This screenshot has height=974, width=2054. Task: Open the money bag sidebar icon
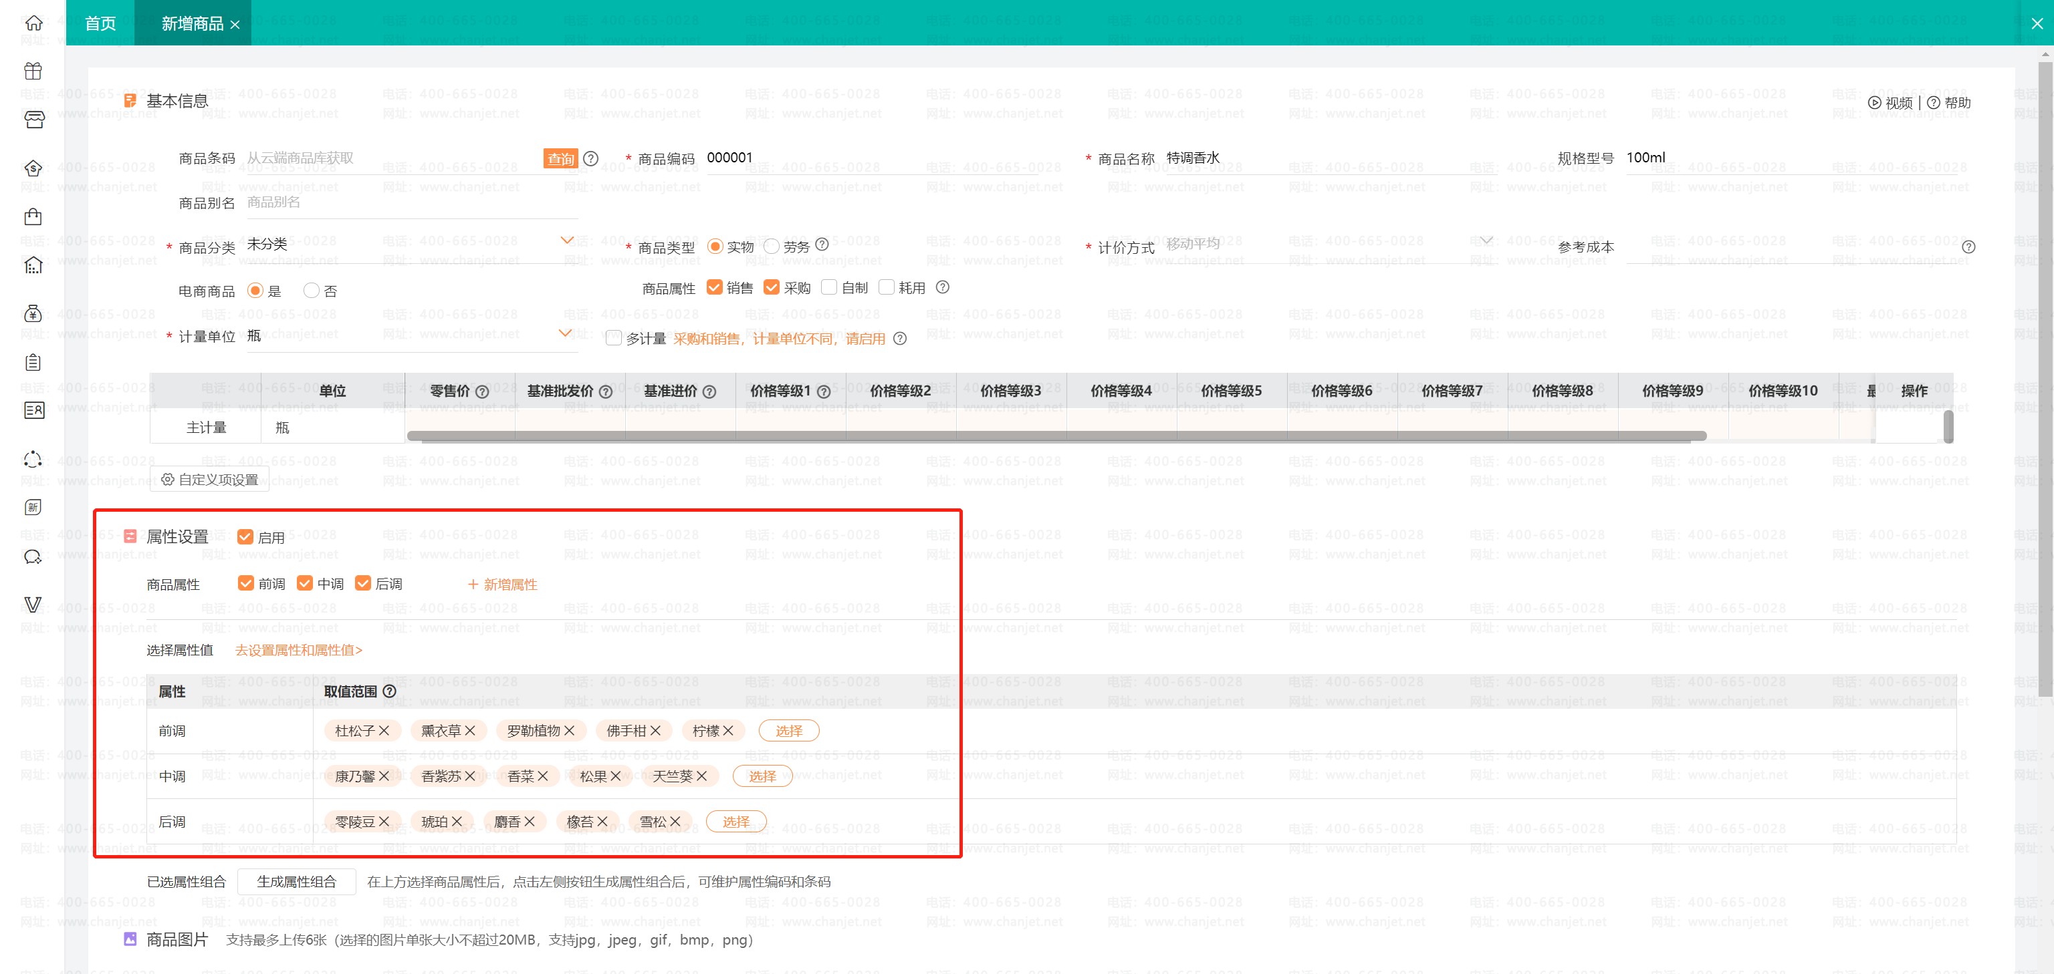pyautogui.click(x=33, y=314)
